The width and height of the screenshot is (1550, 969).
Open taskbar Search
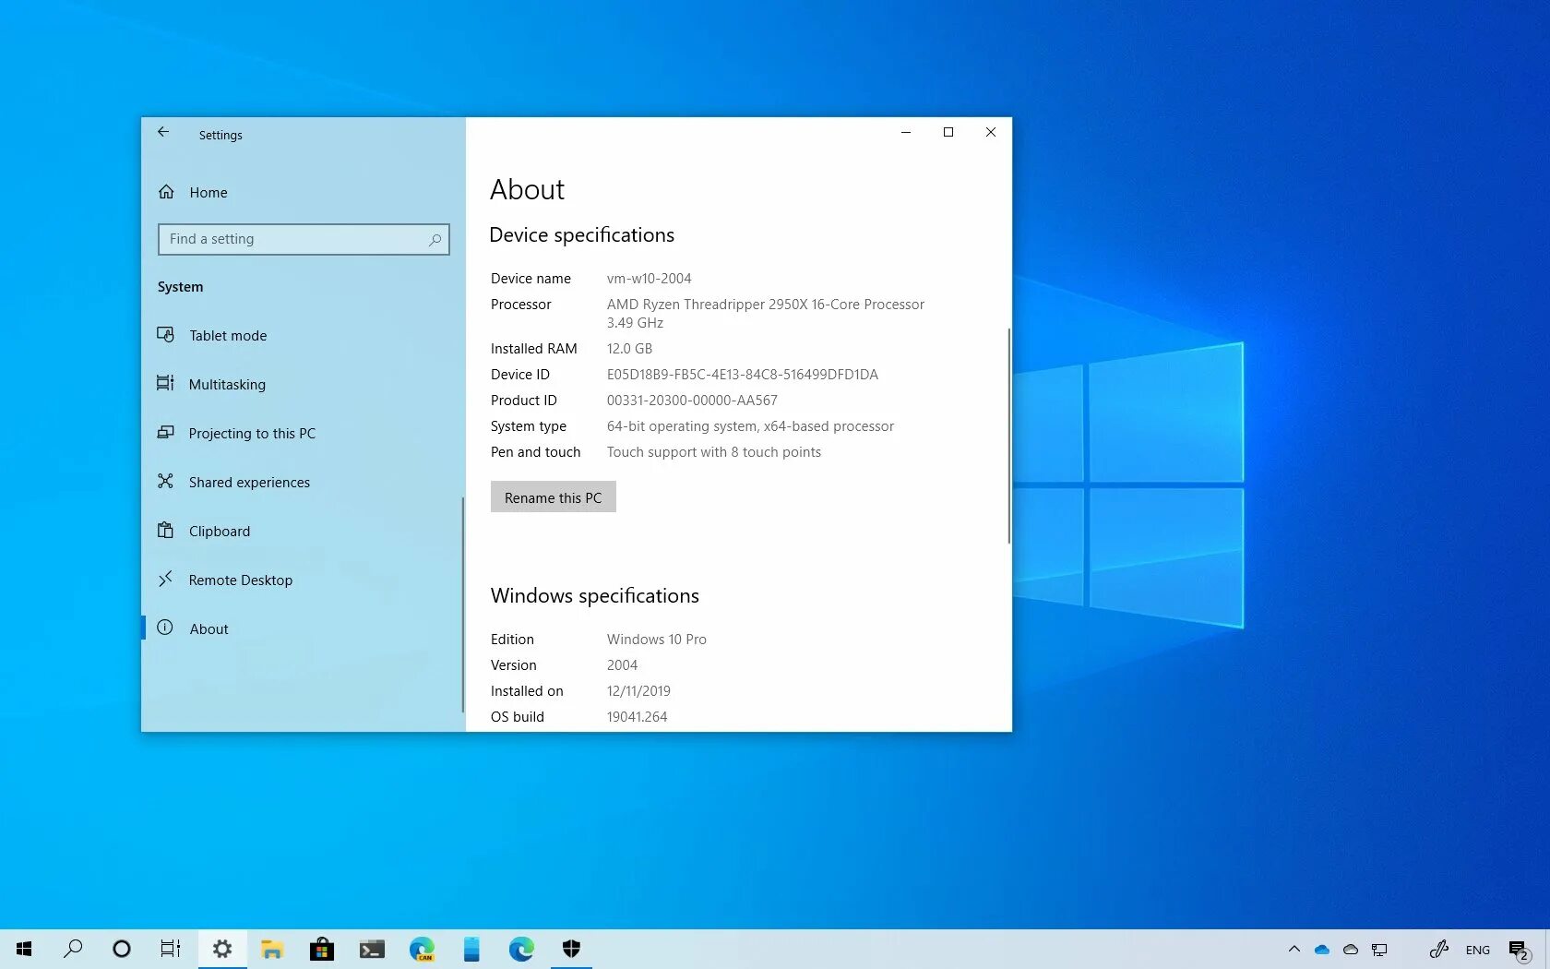click(x=72, y=949)
